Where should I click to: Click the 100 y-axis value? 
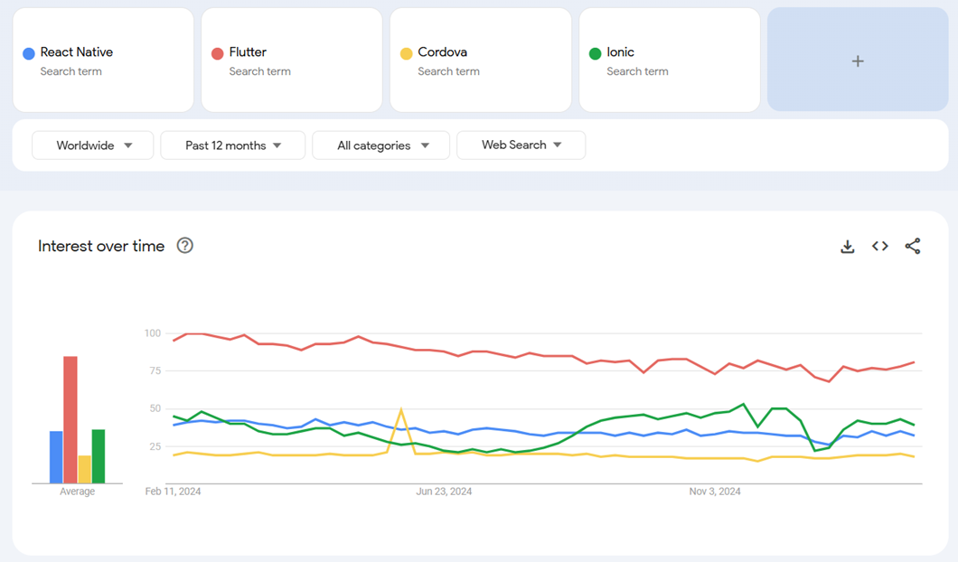point(153,333)
